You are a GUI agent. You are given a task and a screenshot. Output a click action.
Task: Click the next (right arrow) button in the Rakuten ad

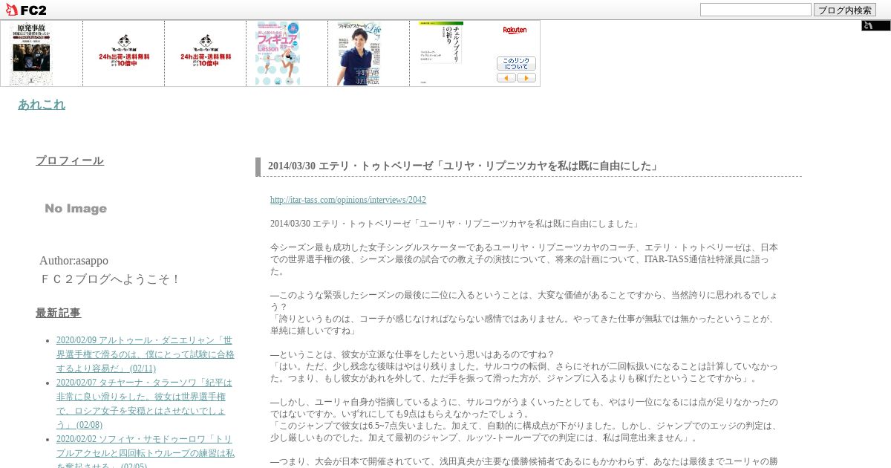pyautogui.click(x=526, y=77)
